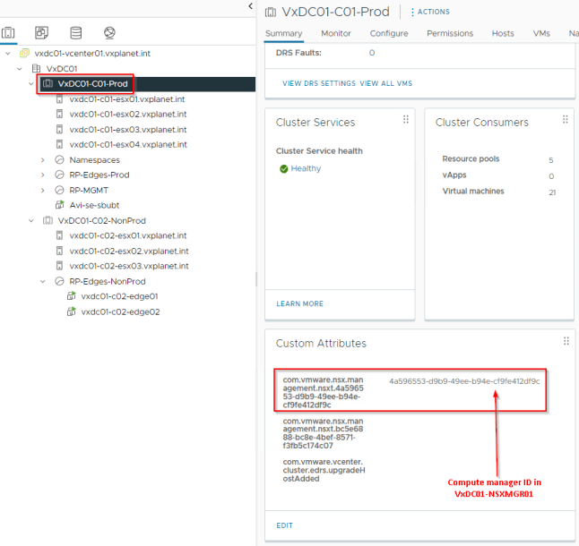Collapse the RP-Edges-NonProd resource pool

[43, 281]
